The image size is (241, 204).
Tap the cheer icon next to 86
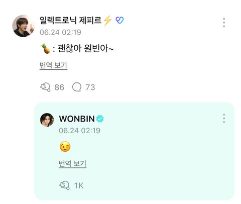pos(45,87)
